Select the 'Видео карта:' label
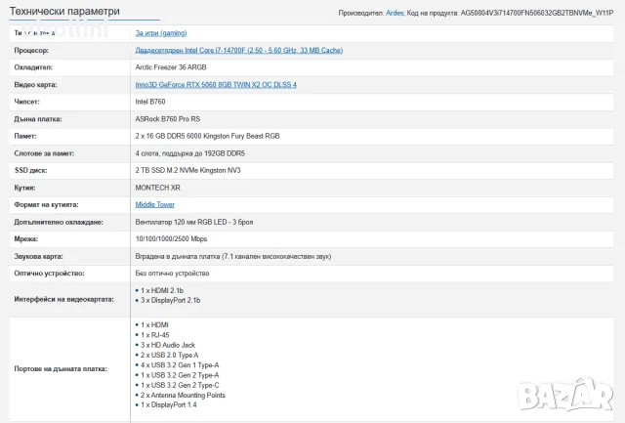The image size is (625, 423). pos(35,85)
